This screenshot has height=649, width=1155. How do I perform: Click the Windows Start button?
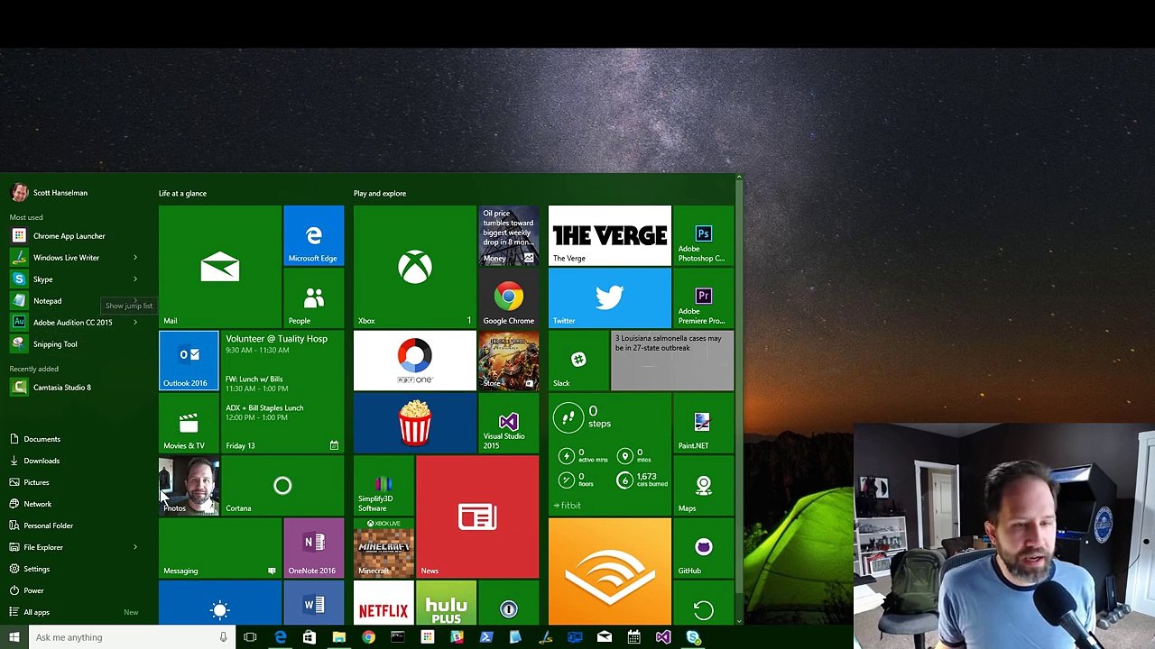tap(14, 637)
